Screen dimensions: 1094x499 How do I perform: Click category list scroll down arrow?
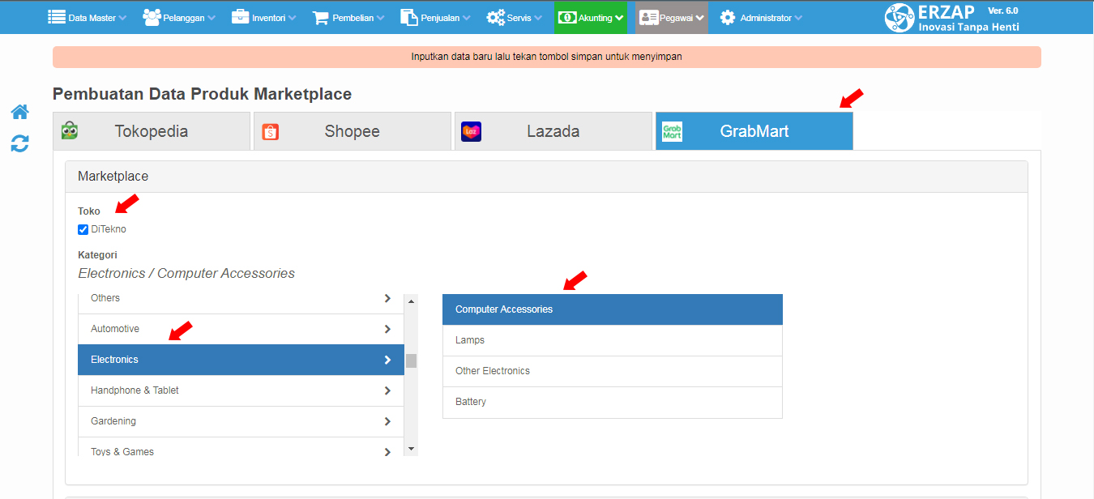[x=411, y=449]
